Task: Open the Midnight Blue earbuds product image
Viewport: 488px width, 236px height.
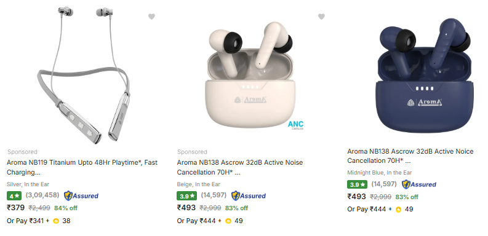Action: (x=425, y=76)
